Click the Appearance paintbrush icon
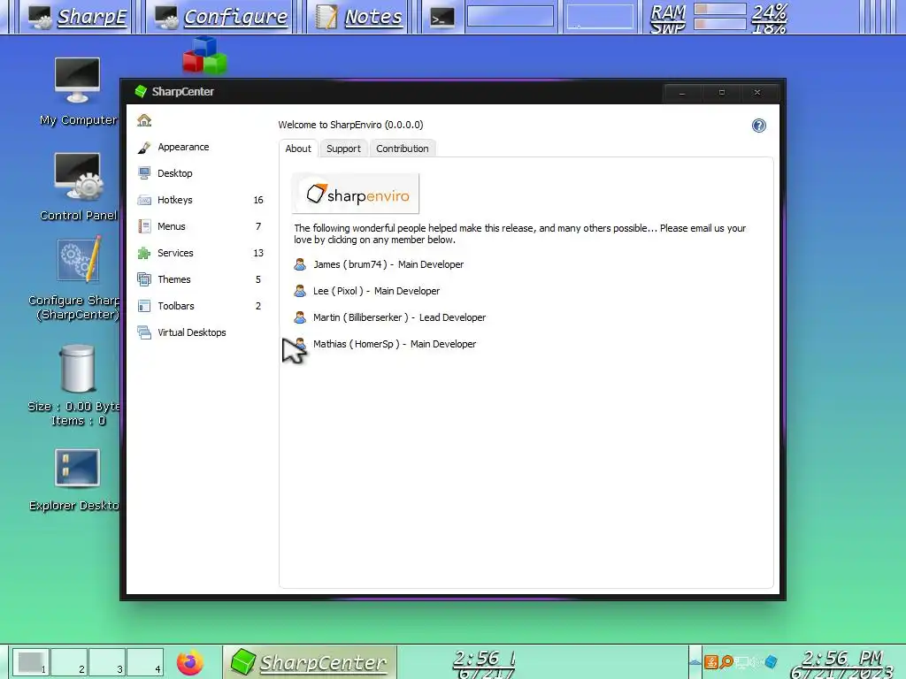 [144, 148]
